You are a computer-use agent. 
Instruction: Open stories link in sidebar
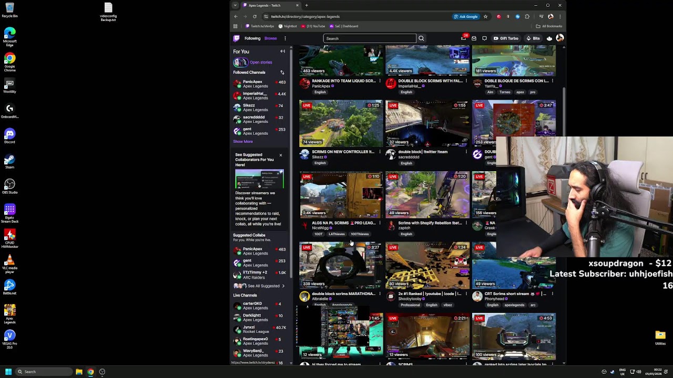(x=261, y=62)
